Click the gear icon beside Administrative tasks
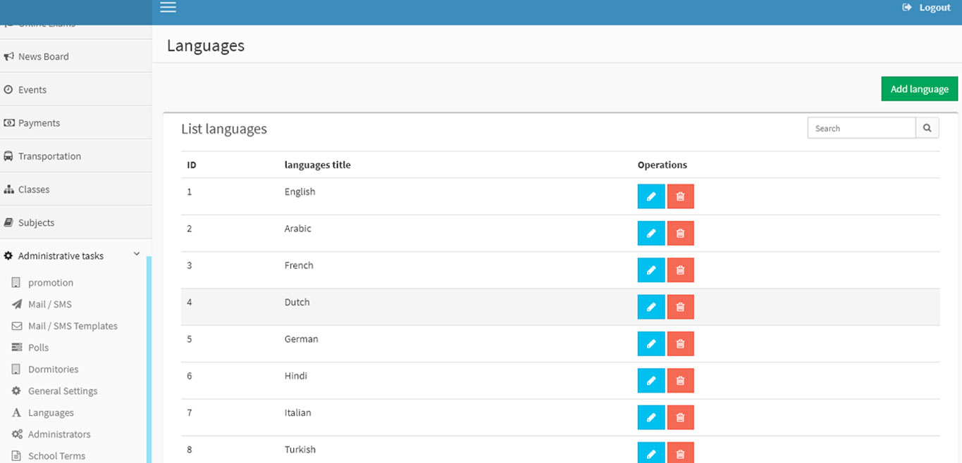Image resolution: width=962 pixels, height=463 pixels. (x=8, y=255)
